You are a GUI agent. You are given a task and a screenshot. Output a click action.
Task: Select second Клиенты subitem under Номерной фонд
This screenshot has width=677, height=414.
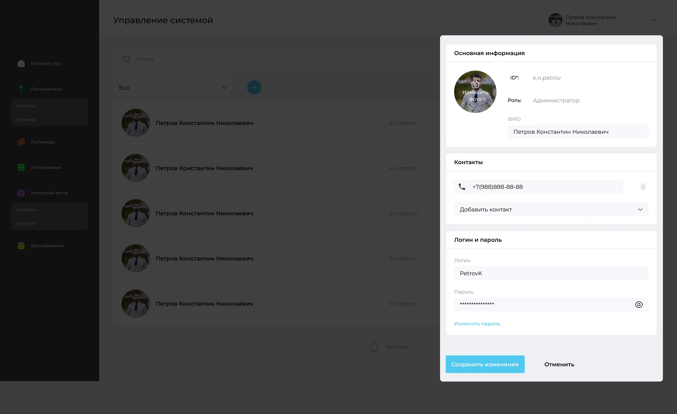click(x=26, y=223)
